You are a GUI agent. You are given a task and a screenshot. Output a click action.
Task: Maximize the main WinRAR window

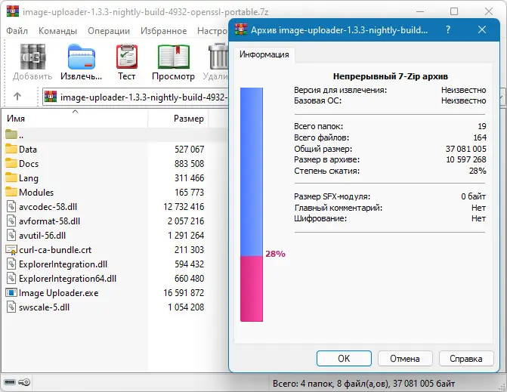coord(454,11)
